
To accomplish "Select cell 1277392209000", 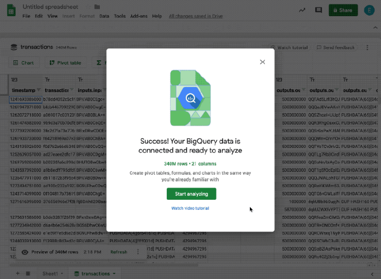I will tap(26, 131).
